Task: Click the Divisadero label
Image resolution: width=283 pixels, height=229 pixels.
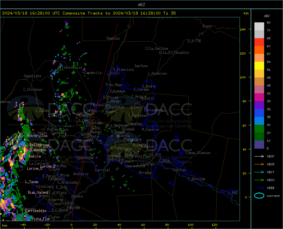Action: pos(153,110)
